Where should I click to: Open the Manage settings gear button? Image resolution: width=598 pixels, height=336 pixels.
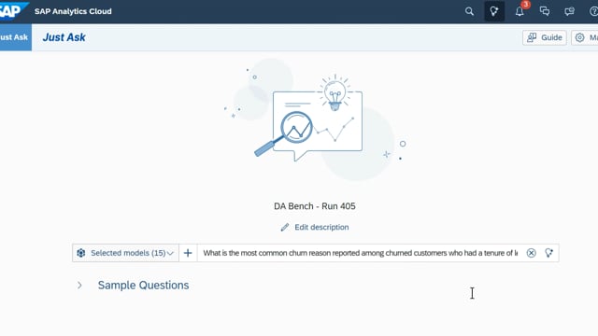click(585, 37)
